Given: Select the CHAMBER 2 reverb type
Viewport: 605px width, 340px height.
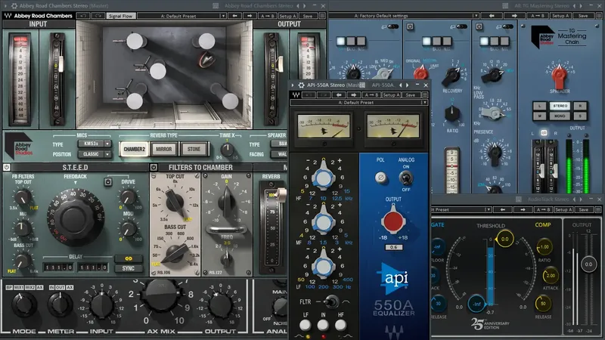Looking at the screenshot, I should [135, 149].
